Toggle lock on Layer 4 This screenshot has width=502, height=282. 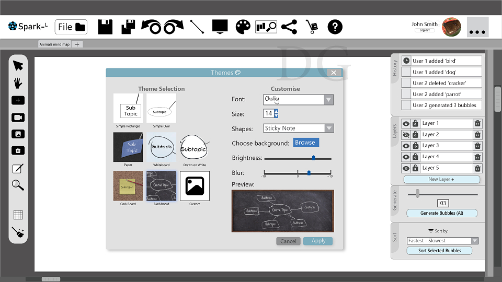point(415,157)
